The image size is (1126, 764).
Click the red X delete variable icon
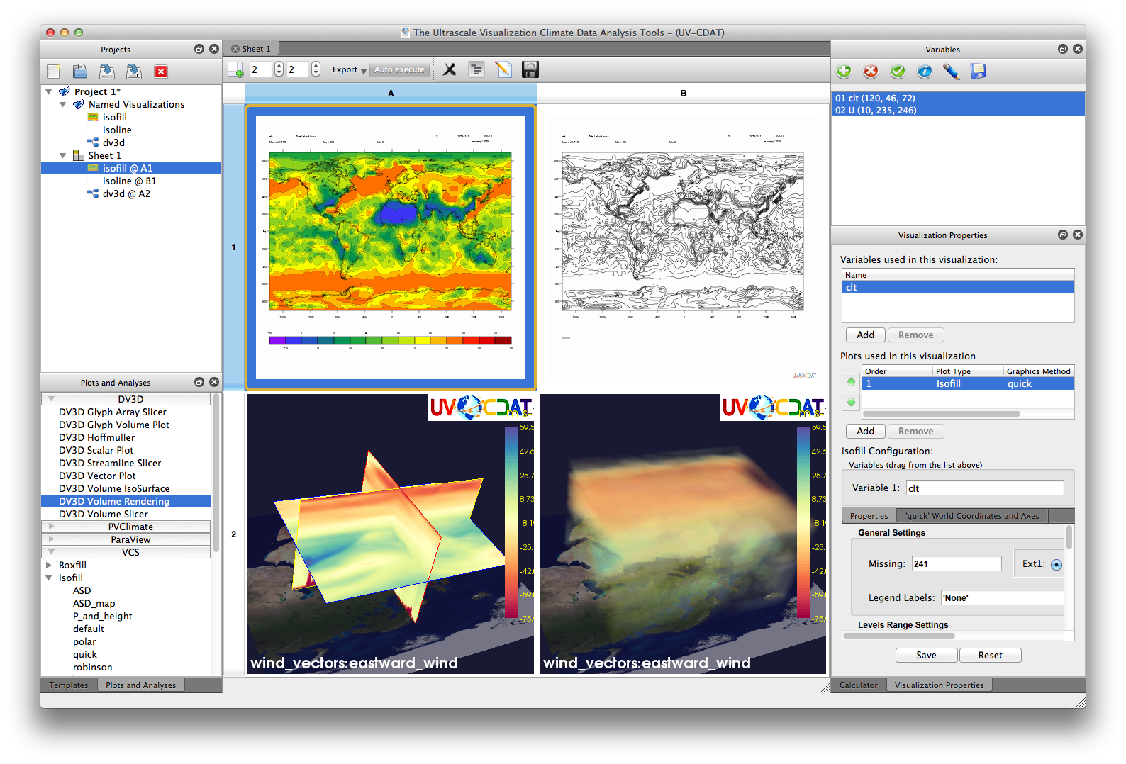[871, 71]
